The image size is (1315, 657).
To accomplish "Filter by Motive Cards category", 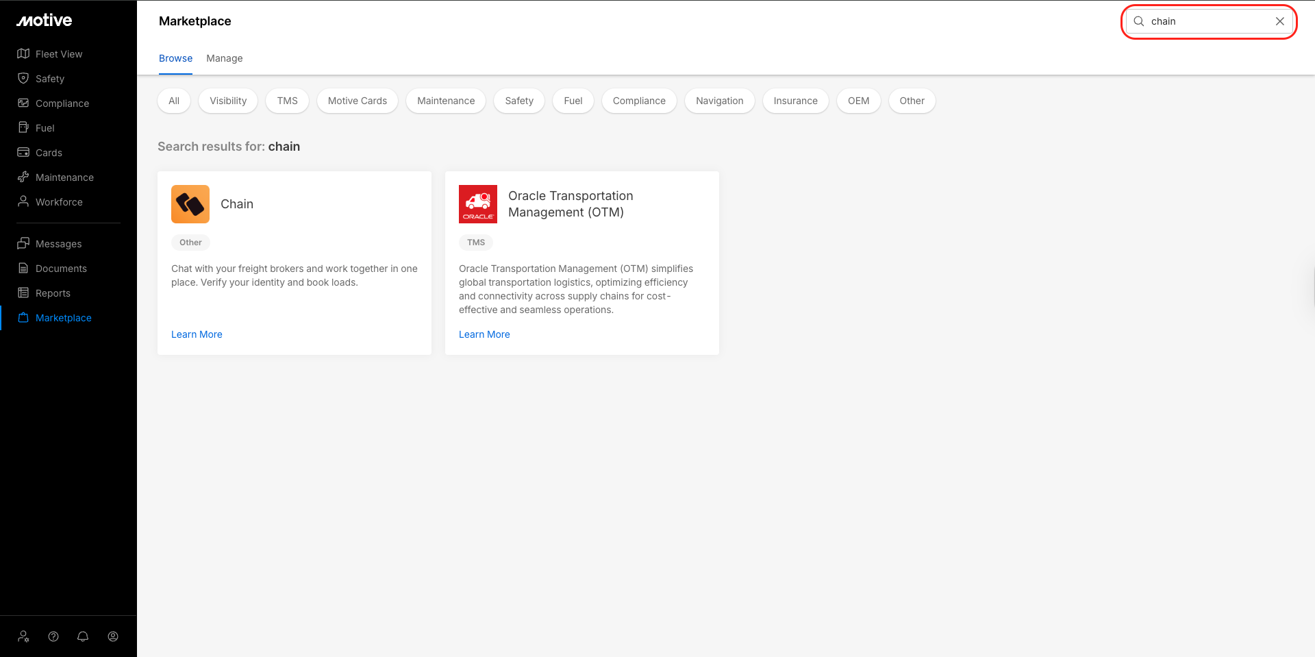I will [357, 101].
